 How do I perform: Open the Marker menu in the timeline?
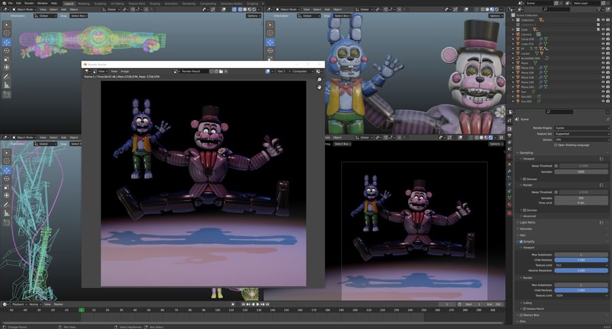pos(58,304)
